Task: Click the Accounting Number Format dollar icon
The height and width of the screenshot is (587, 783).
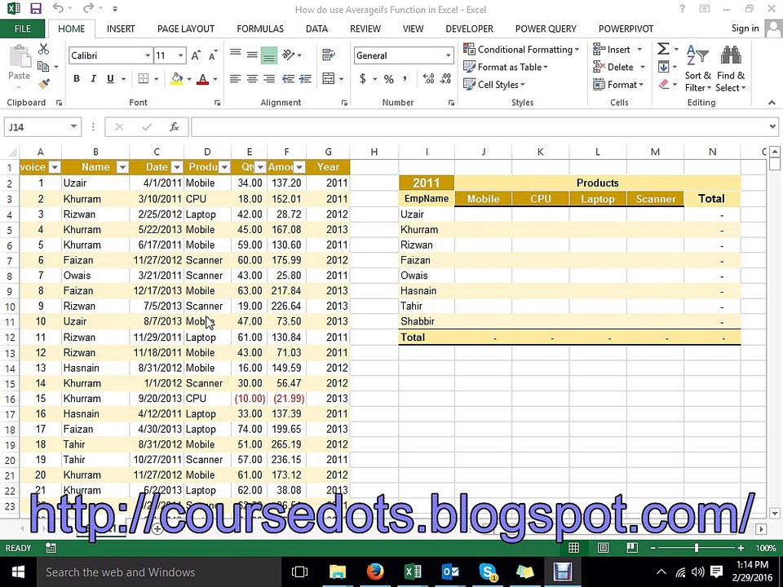Action: tap(362, 79)
